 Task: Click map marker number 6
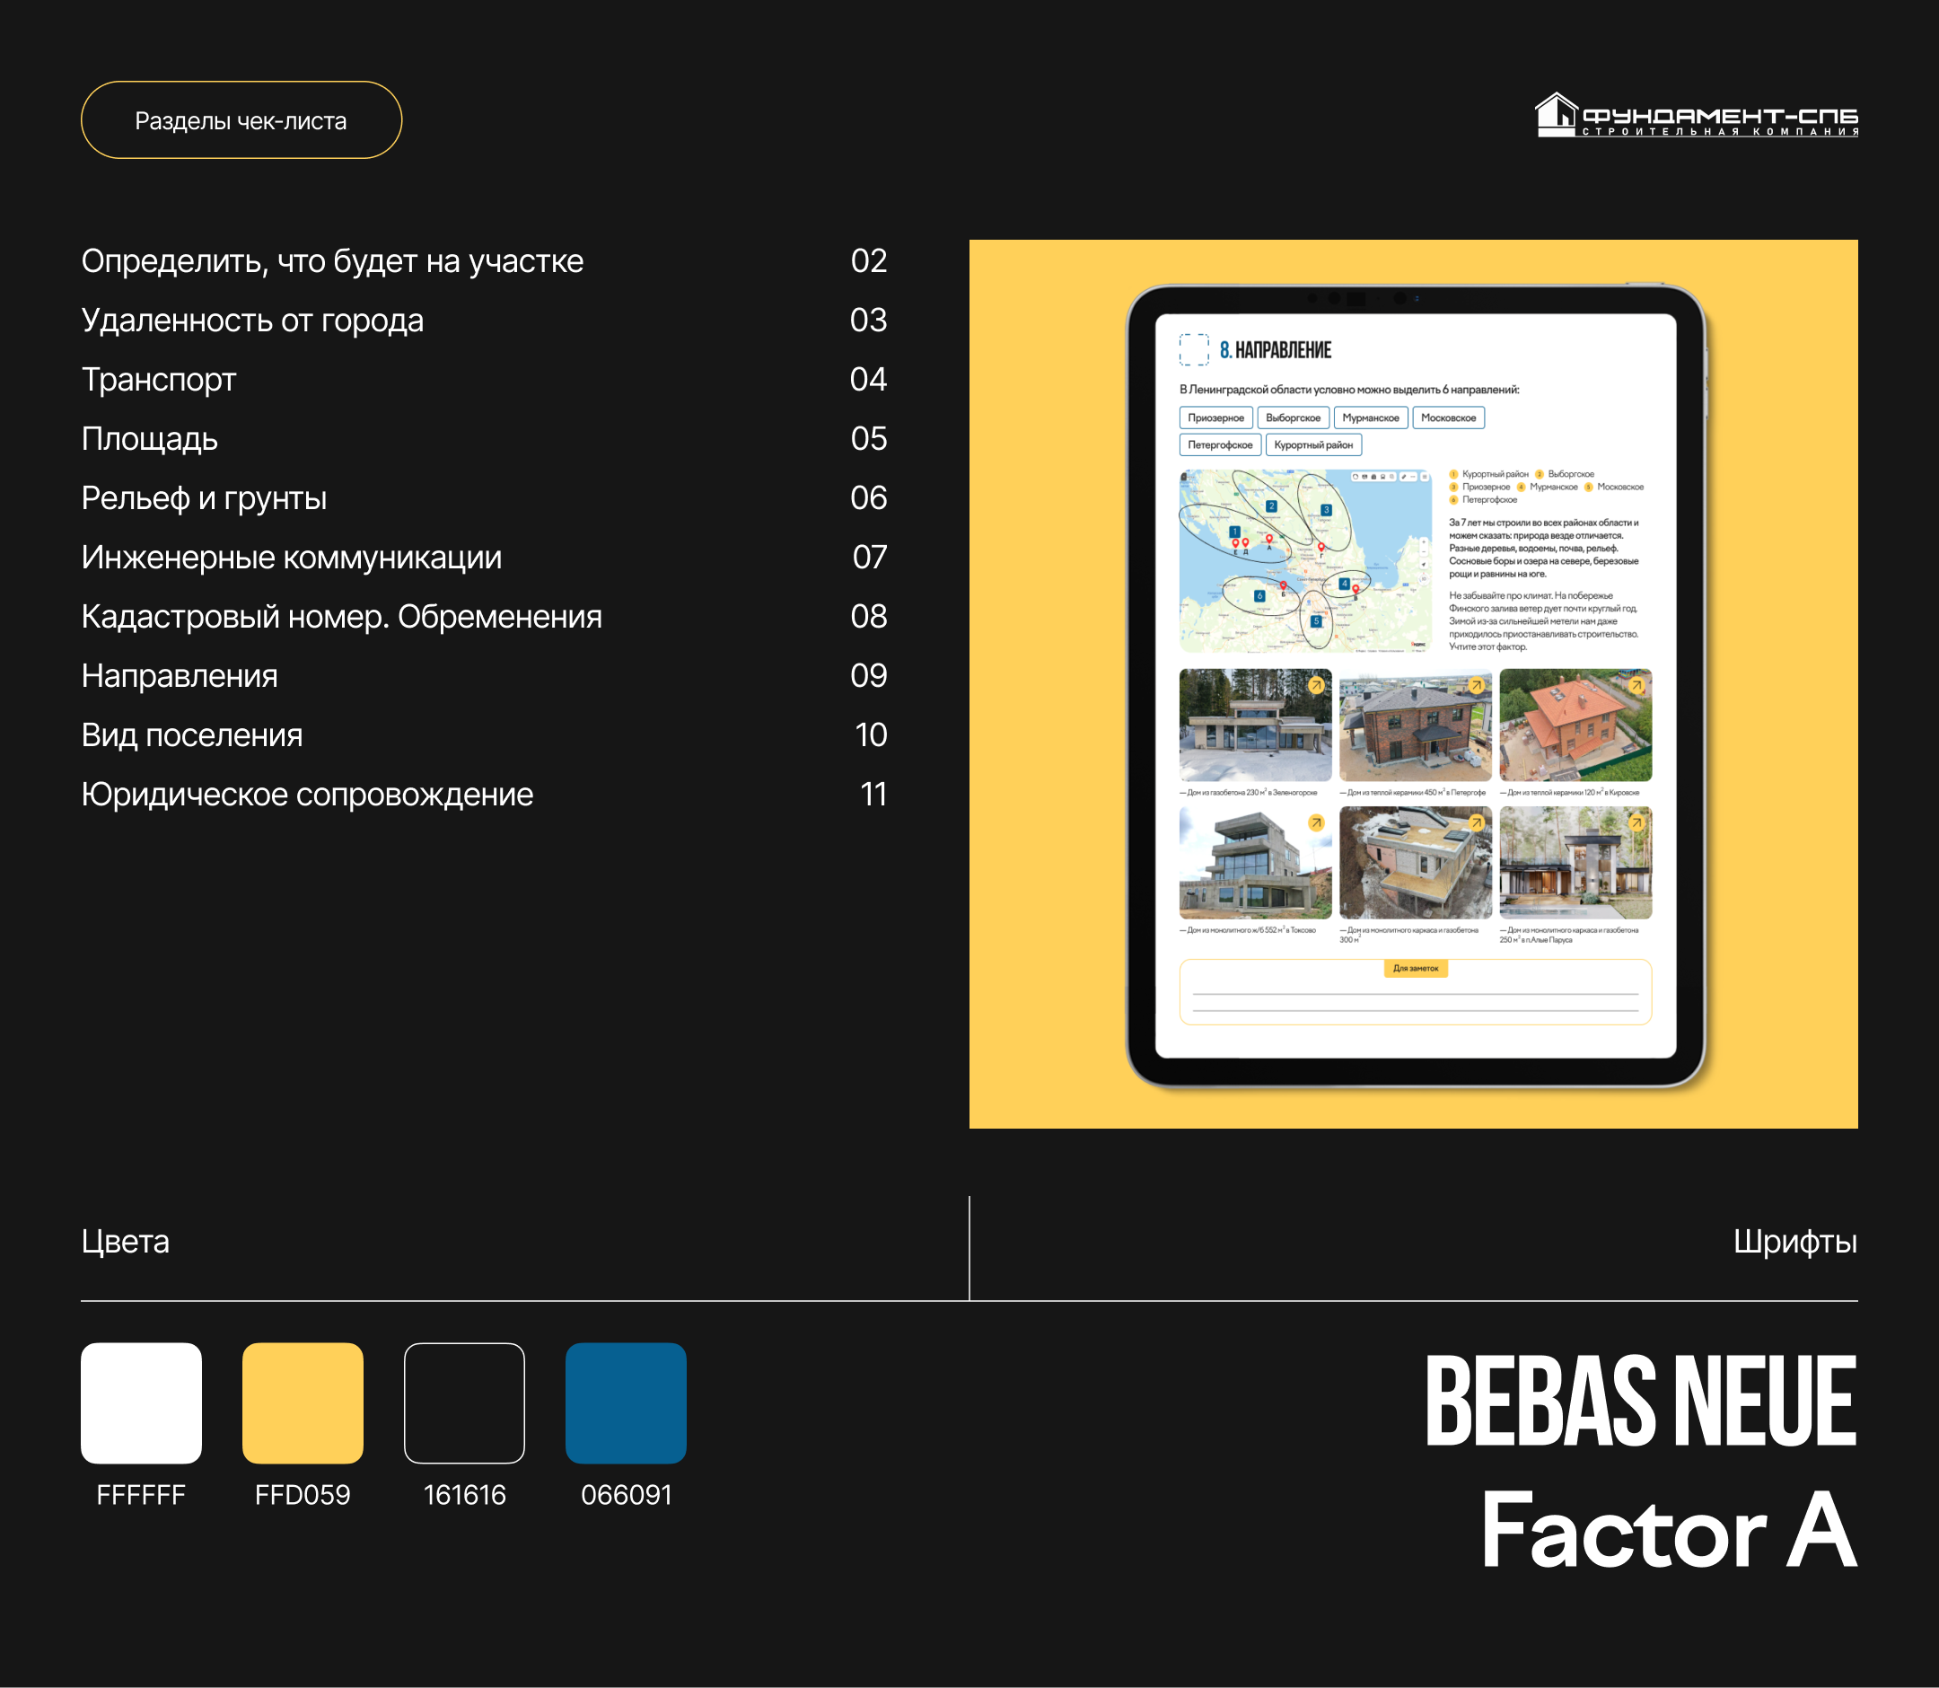pyautogui.click(x=1259, y=596)
